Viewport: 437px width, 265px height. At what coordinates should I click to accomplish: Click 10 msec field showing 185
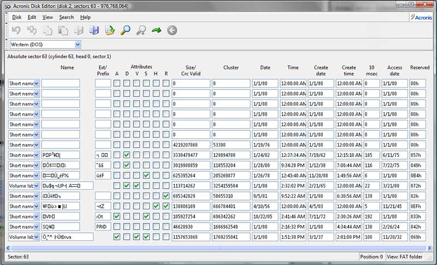pyautogui.click(x=371, y=155)
